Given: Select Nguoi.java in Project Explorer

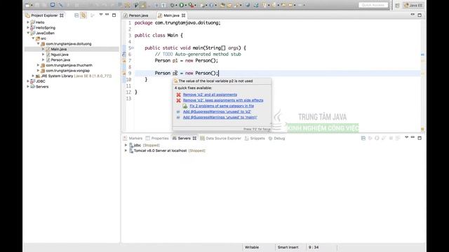Looking at the screenshot, I should click(x=60, y=55).
